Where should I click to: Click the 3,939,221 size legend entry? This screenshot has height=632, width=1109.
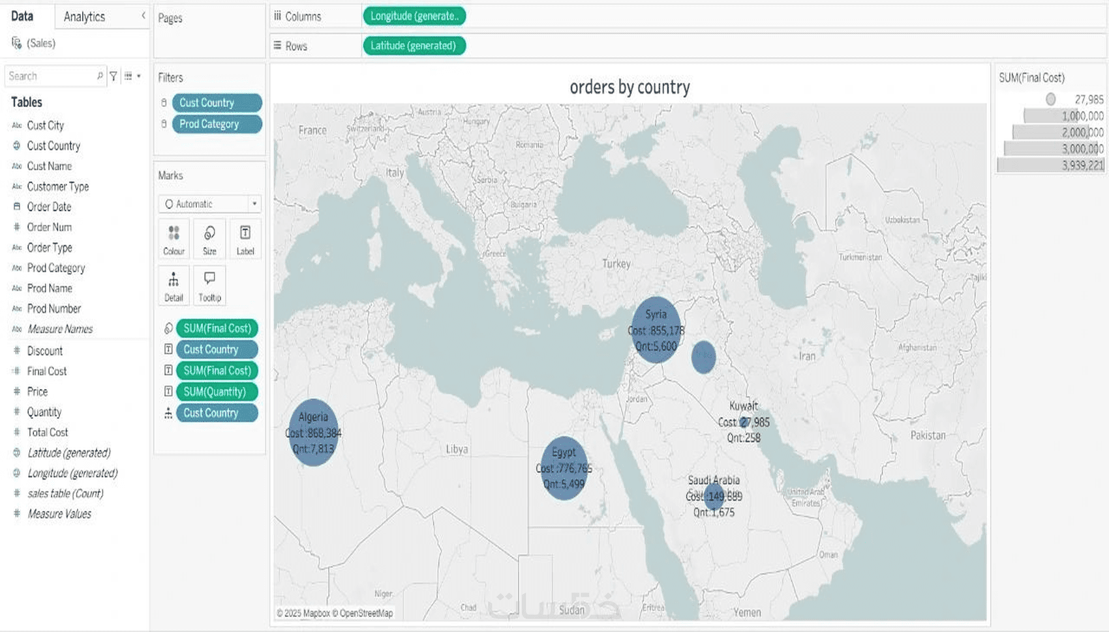[1050, 165]
